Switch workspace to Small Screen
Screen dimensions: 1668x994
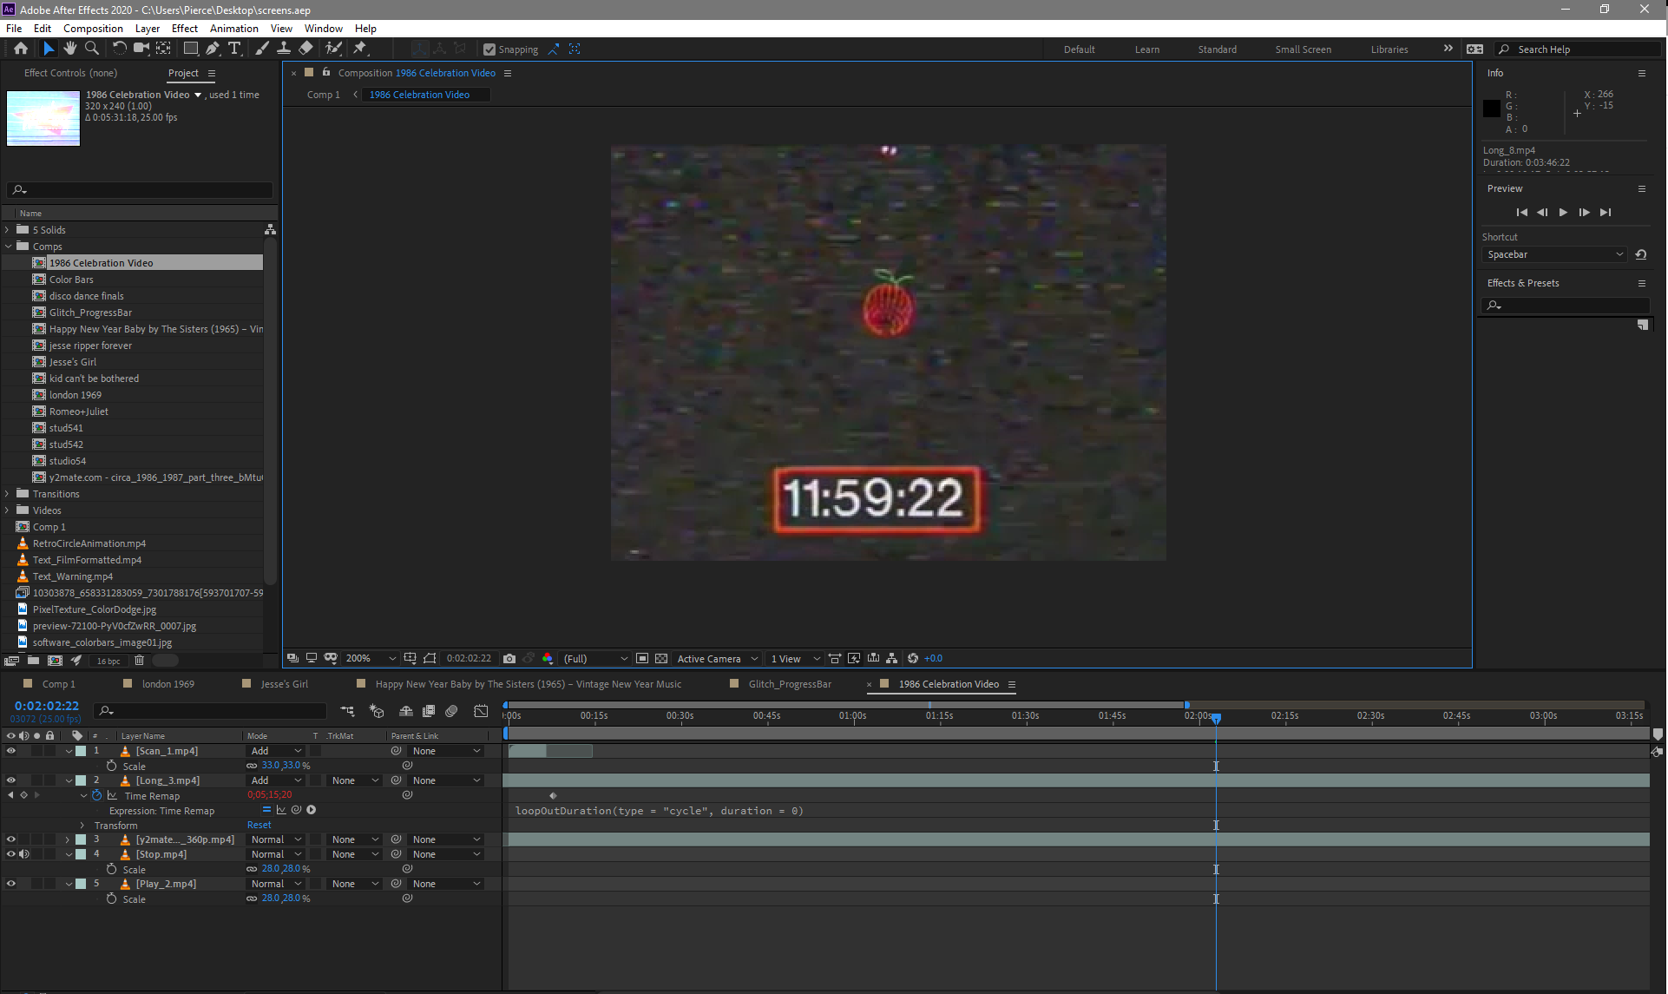pos(1303,49)
